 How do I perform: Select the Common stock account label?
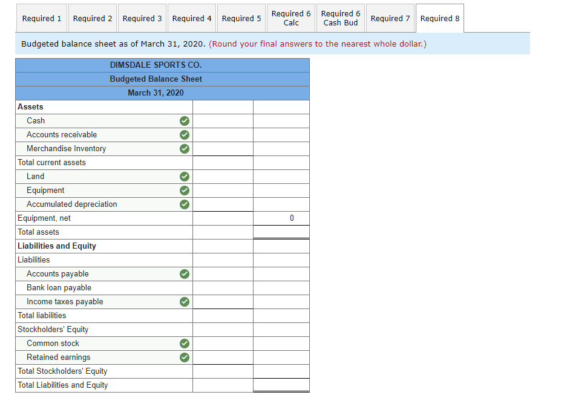pos(53,344)
